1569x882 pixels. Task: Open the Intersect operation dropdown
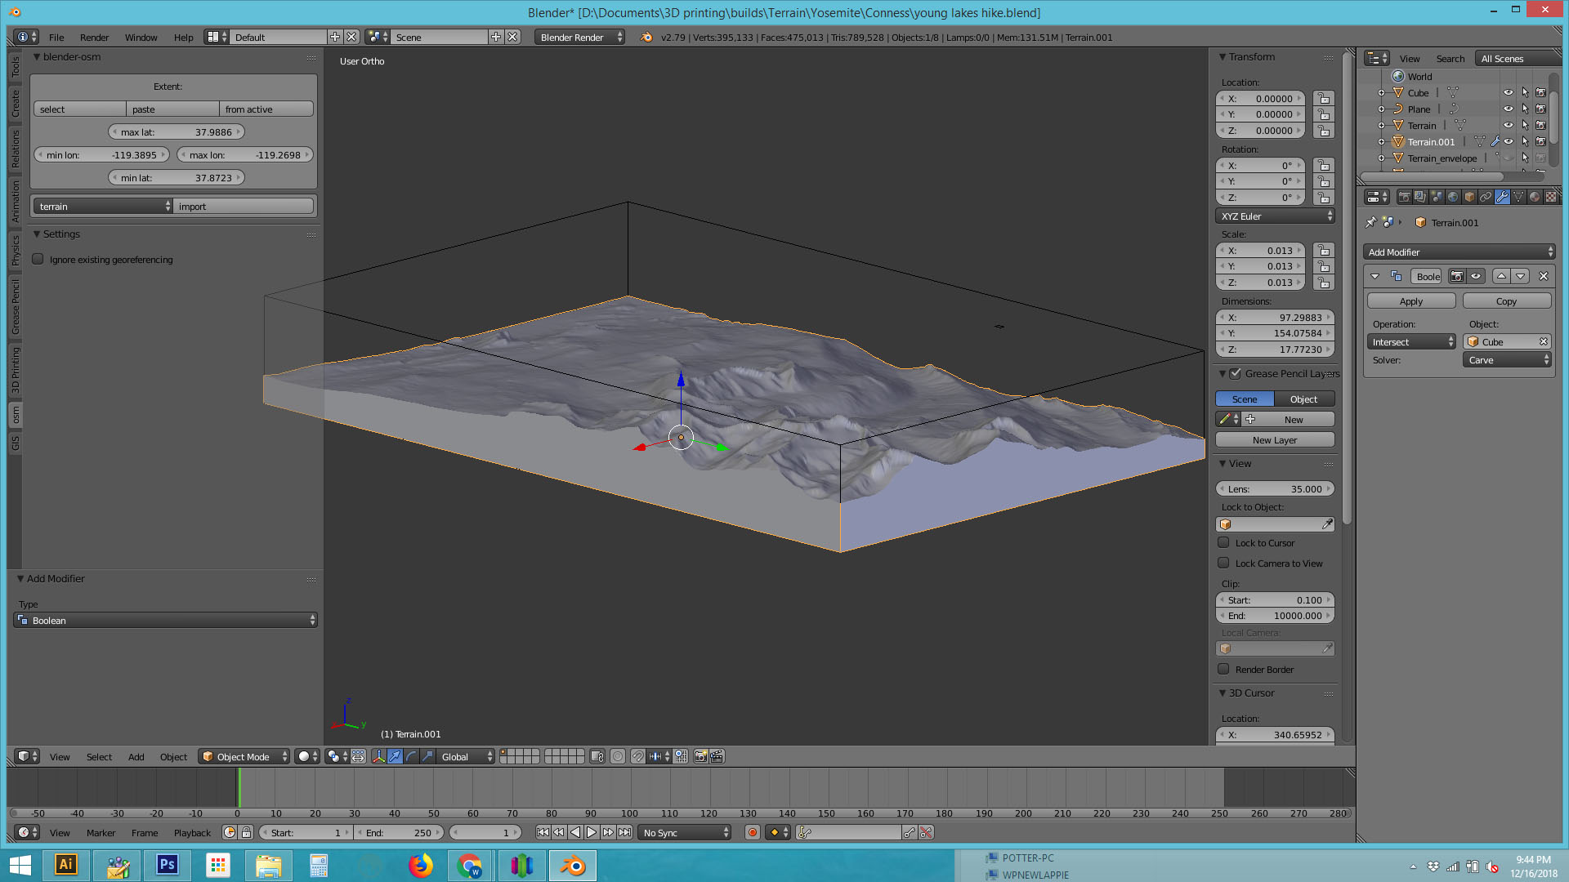pyautogui.click(x=1411, y=342)
